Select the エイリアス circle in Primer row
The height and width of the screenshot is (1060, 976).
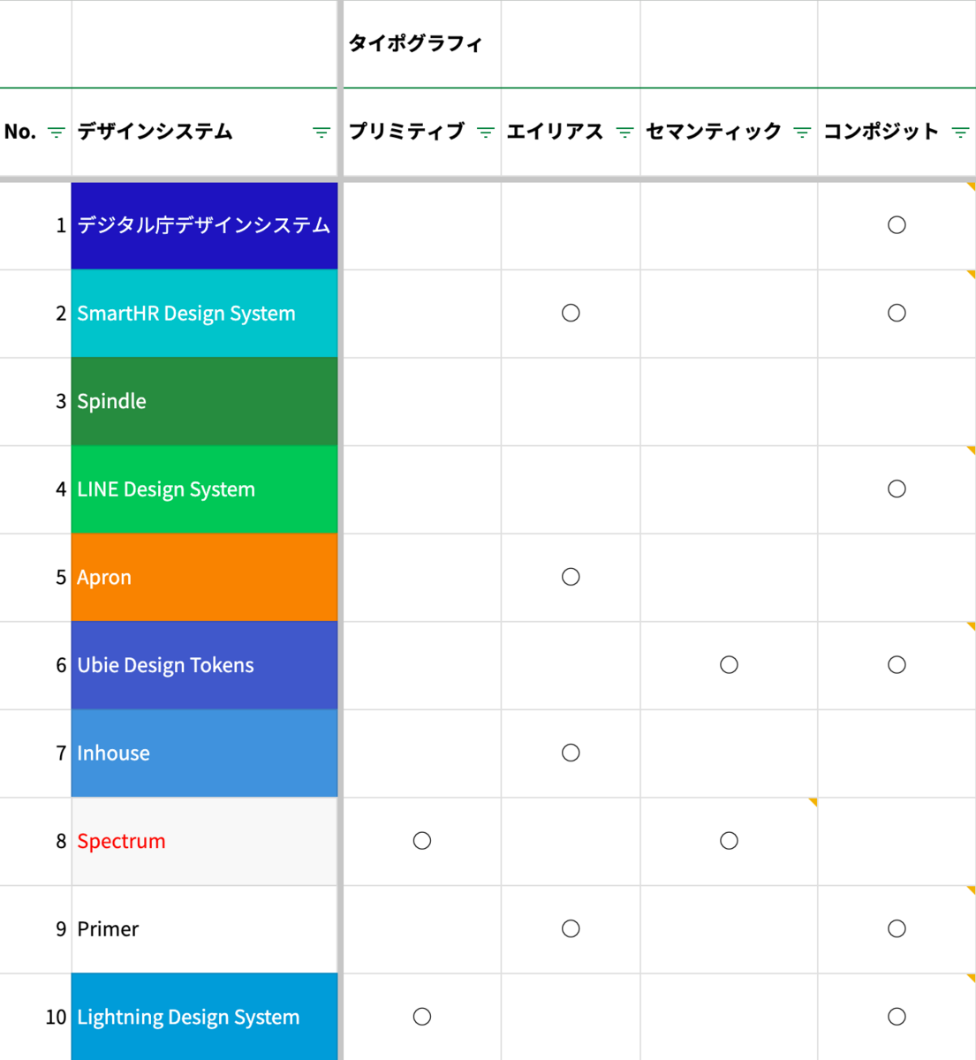click(571, 928)
